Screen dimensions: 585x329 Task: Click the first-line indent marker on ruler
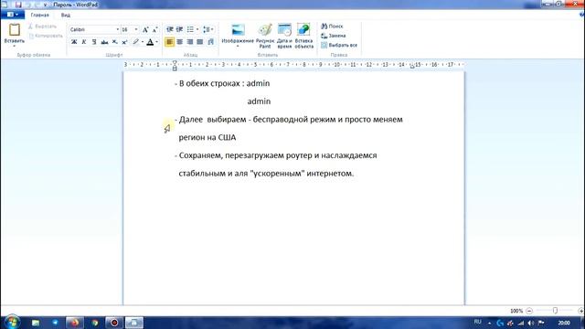coord(175,63)
